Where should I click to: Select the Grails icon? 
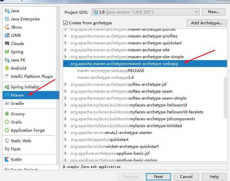pos(7,122)
